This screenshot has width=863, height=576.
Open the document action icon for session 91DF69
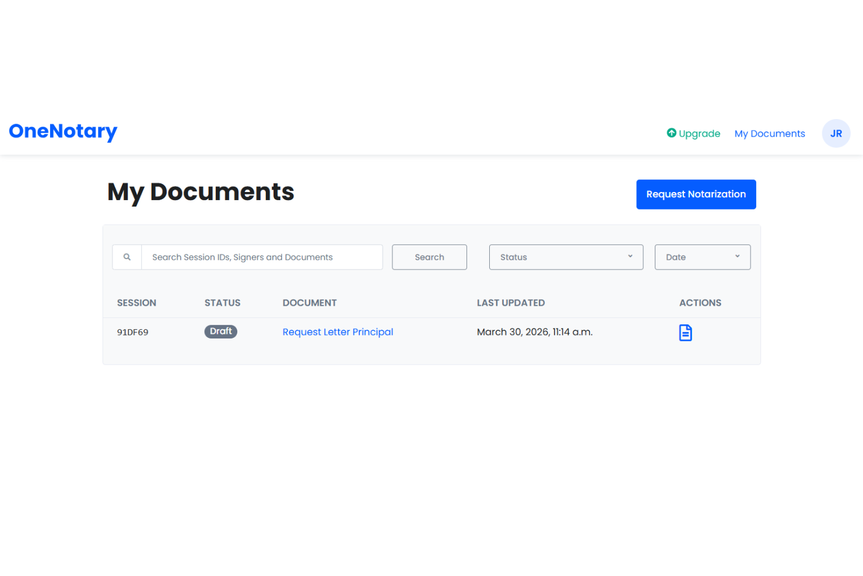(685, 332)
